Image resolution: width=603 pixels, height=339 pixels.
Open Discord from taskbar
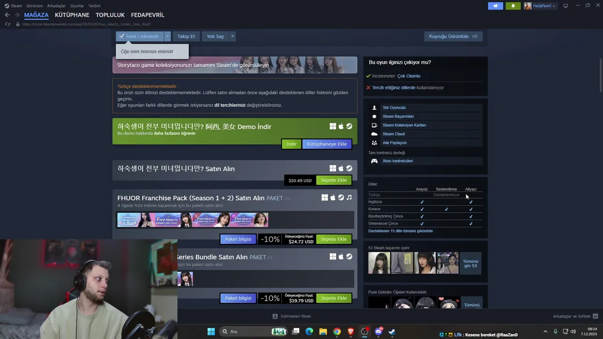click(378, 331)
